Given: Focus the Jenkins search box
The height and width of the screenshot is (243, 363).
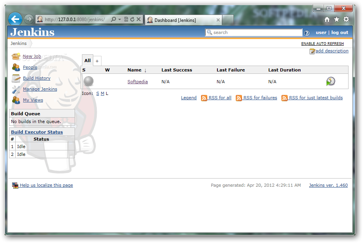Looking at the screenshot, I should pos(254,33).
